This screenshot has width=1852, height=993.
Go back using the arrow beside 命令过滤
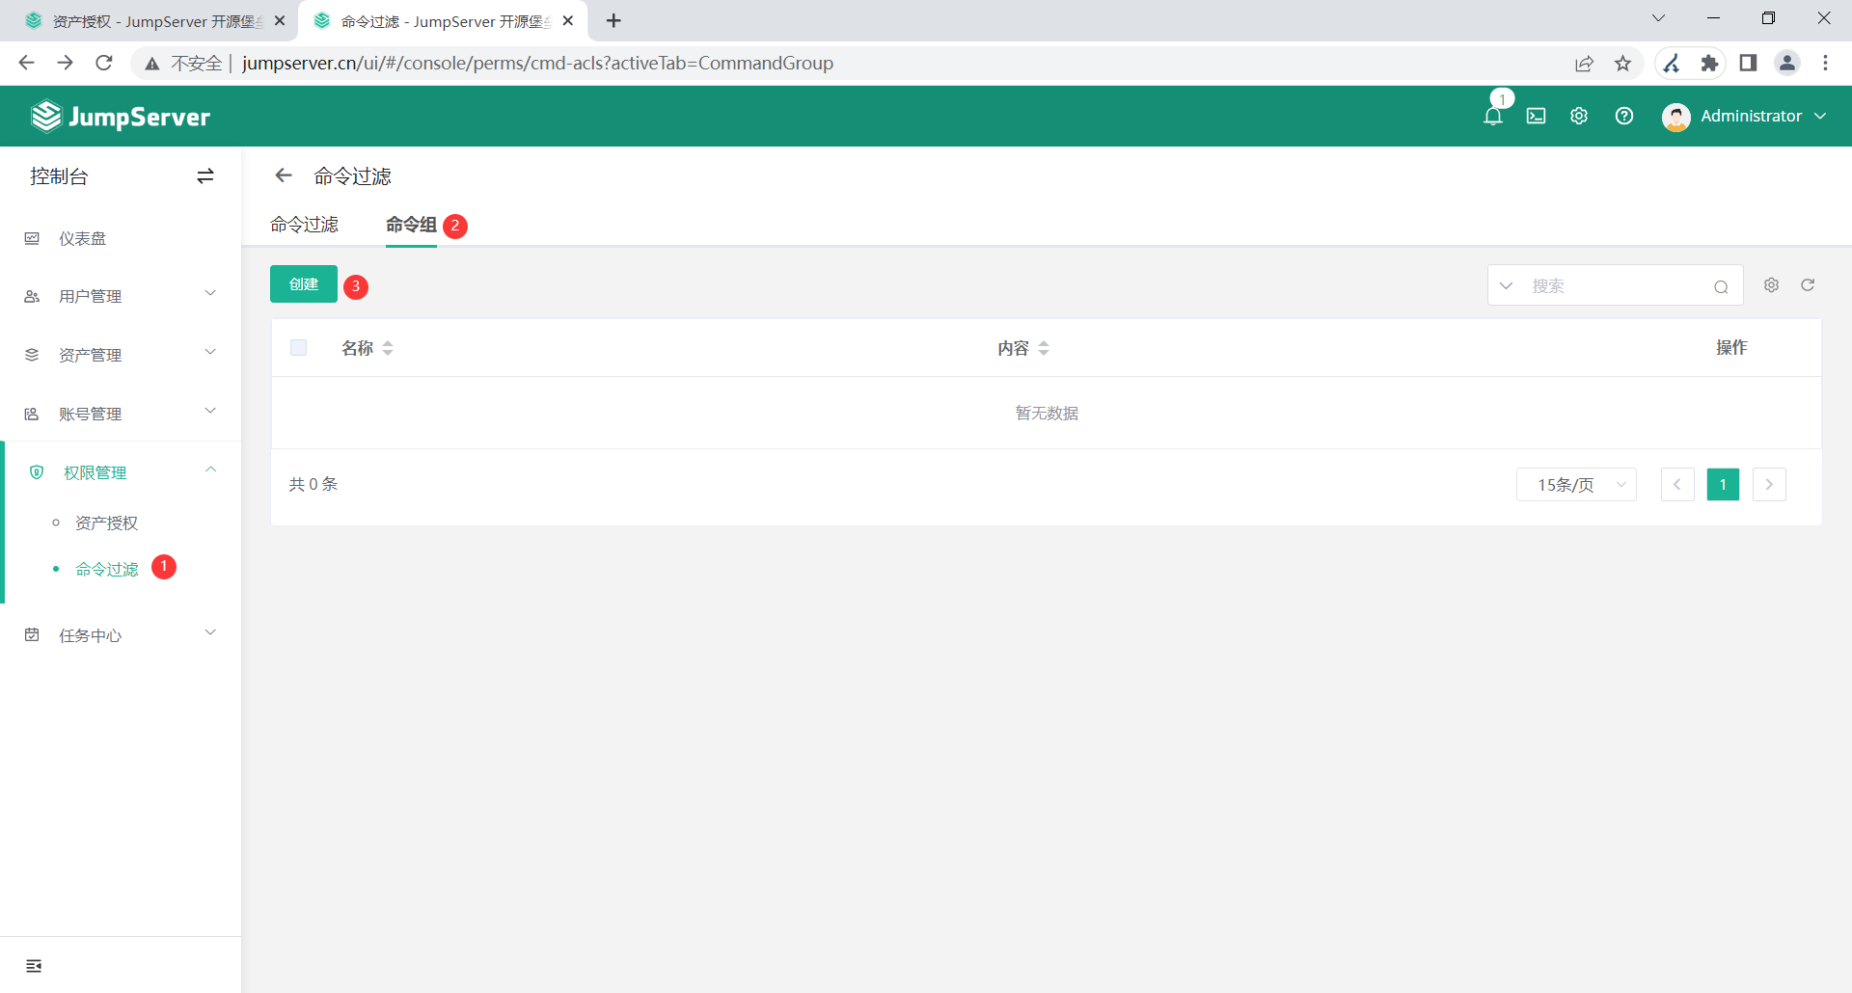click(x=284, y=175)
